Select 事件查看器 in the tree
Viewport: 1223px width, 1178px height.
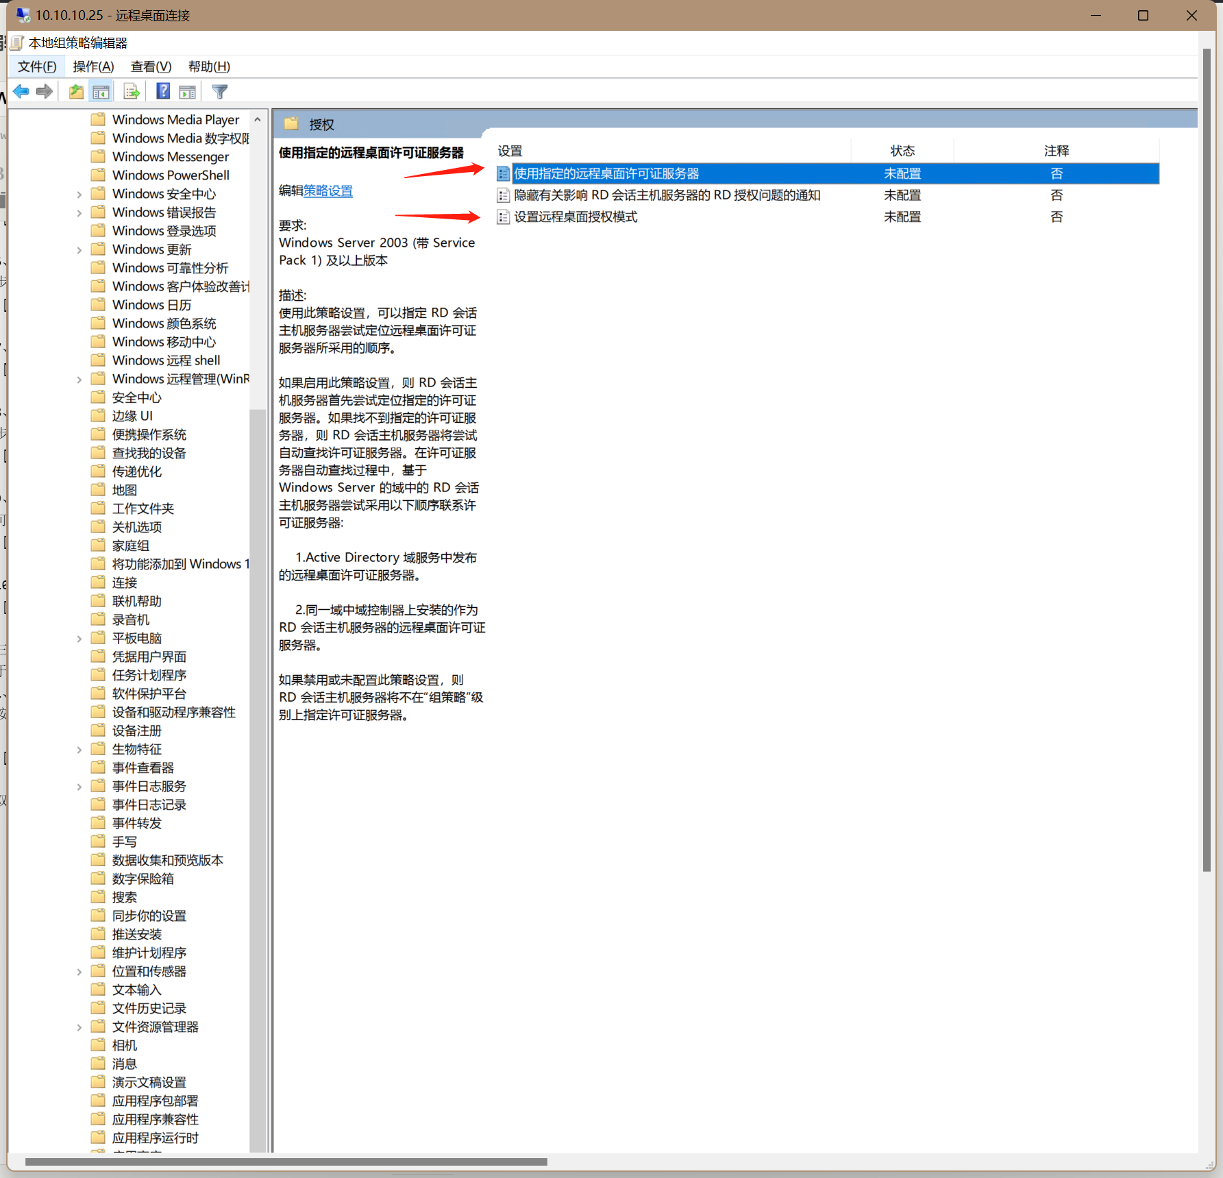coord(143,768)
